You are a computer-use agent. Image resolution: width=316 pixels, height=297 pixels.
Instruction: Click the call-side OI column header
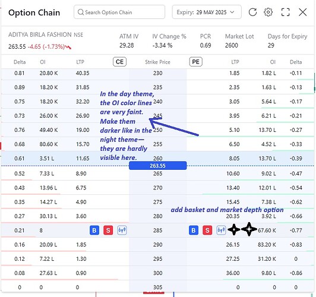tap(43, 62)
